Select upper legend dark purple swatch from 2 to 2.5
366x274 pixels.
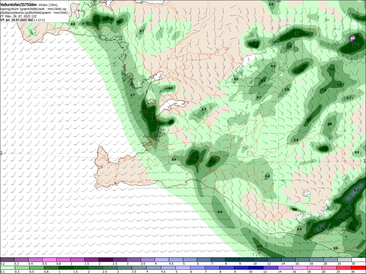pyautogui.click(x=106, y=259)
